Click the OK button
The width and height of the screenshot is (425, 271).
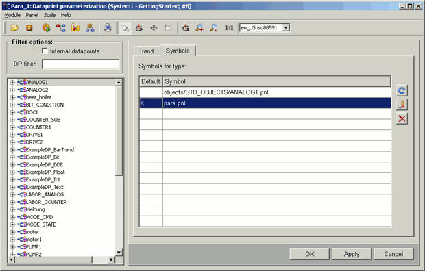coord(310,254)
